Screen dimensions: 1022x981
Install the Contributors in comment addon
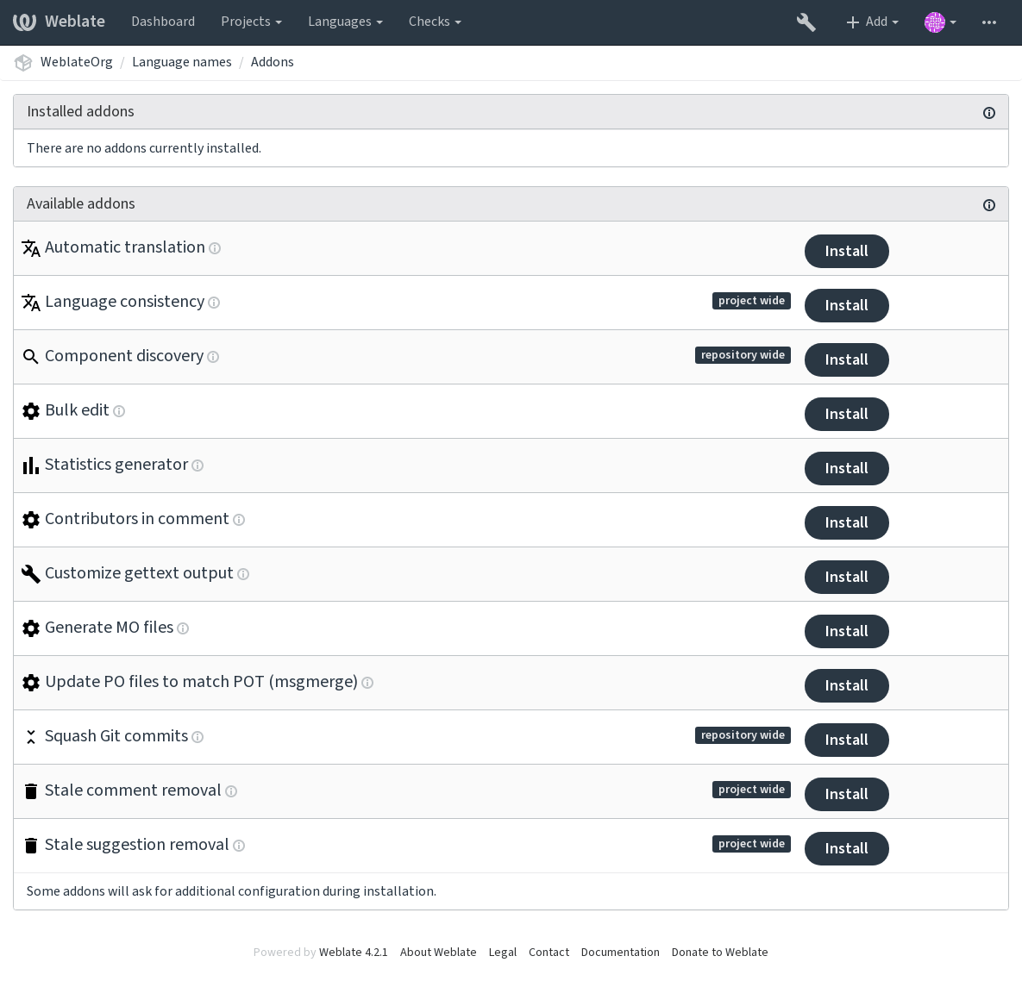[846, 522]
